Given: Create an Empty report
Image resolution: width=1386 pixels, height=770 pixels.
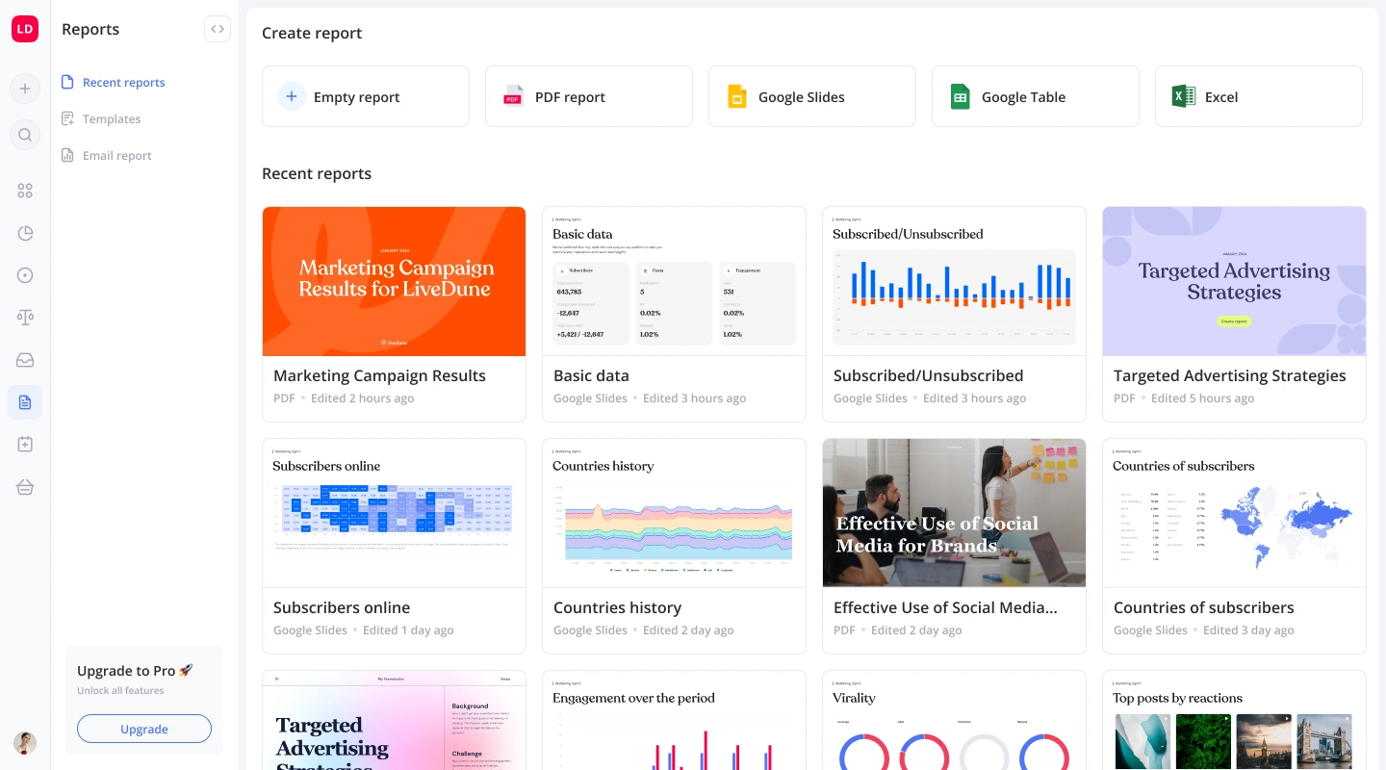Looking at the screenshot, I should click(366, 96).
